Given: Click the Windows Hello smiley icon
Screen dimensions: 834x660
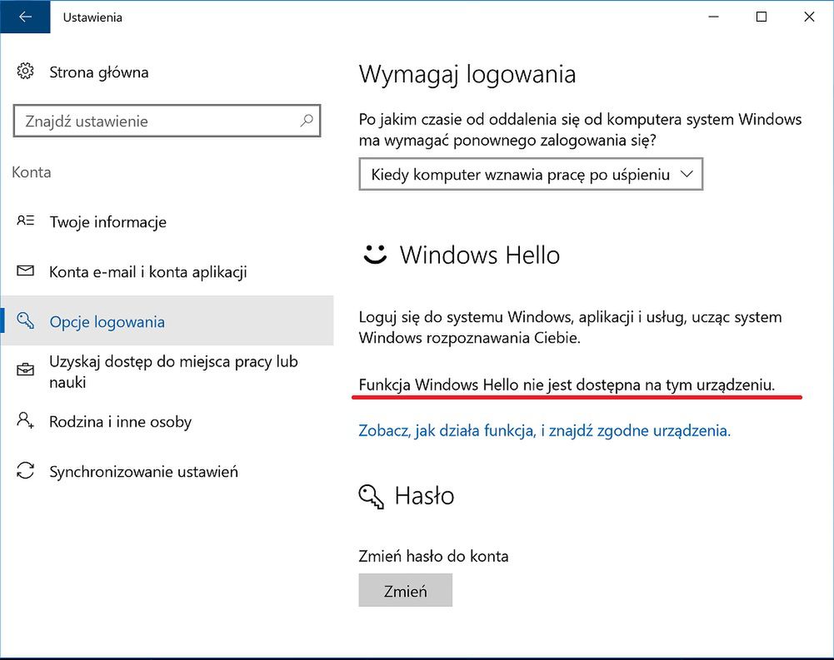Looking at the screenshot, I should click(375, 254).
